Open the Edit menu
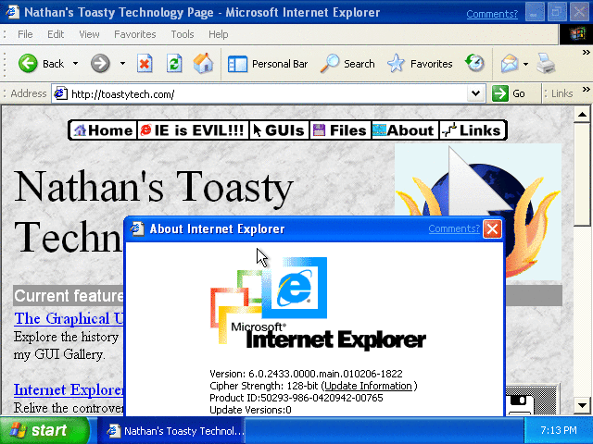 point(56,34)
